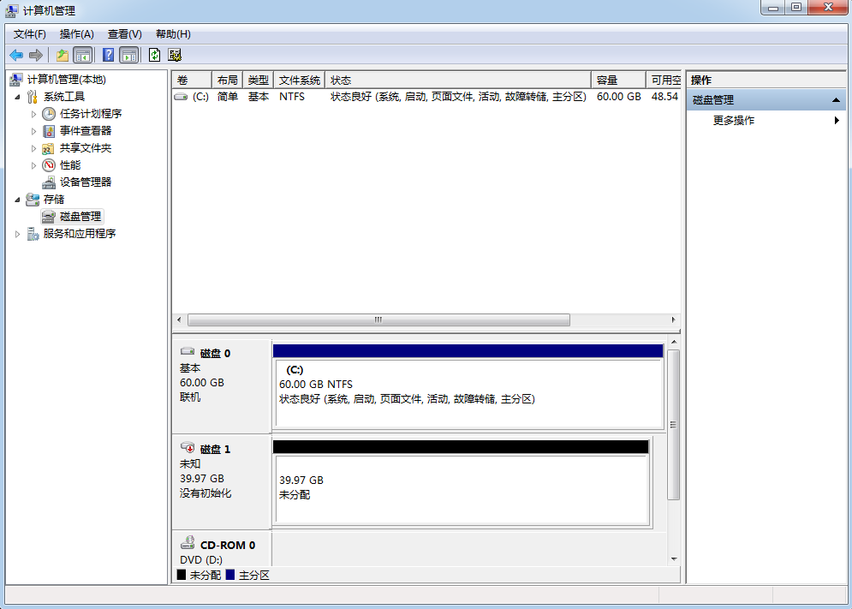Click the green Refresh toolbar icon
The image size is (852, 609).
coord(154,55)
